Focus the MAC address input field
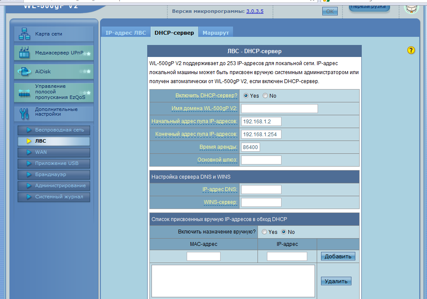 [203, 256]
